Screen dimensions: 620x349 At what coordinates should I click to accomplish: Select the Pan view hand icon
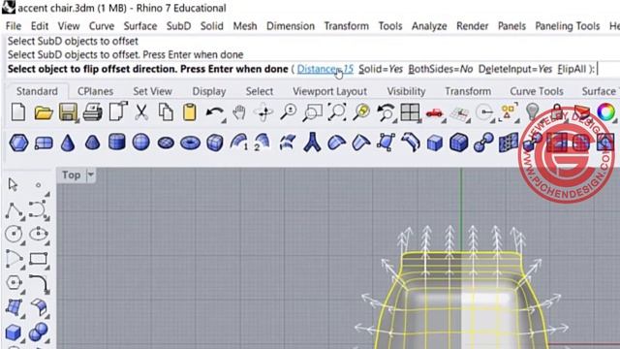[239, 112]
